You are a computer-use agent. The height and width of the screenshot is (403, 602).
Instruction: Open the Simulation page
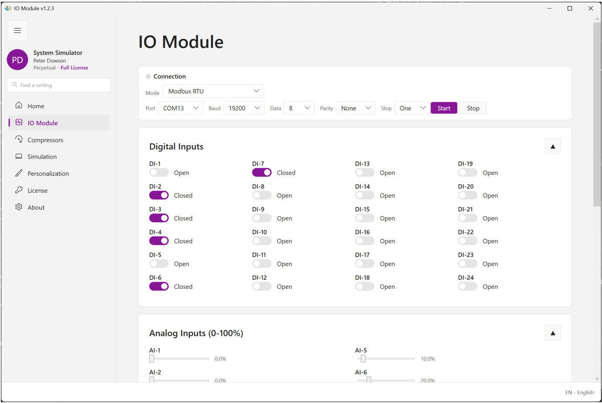click(x=42, y=156)
